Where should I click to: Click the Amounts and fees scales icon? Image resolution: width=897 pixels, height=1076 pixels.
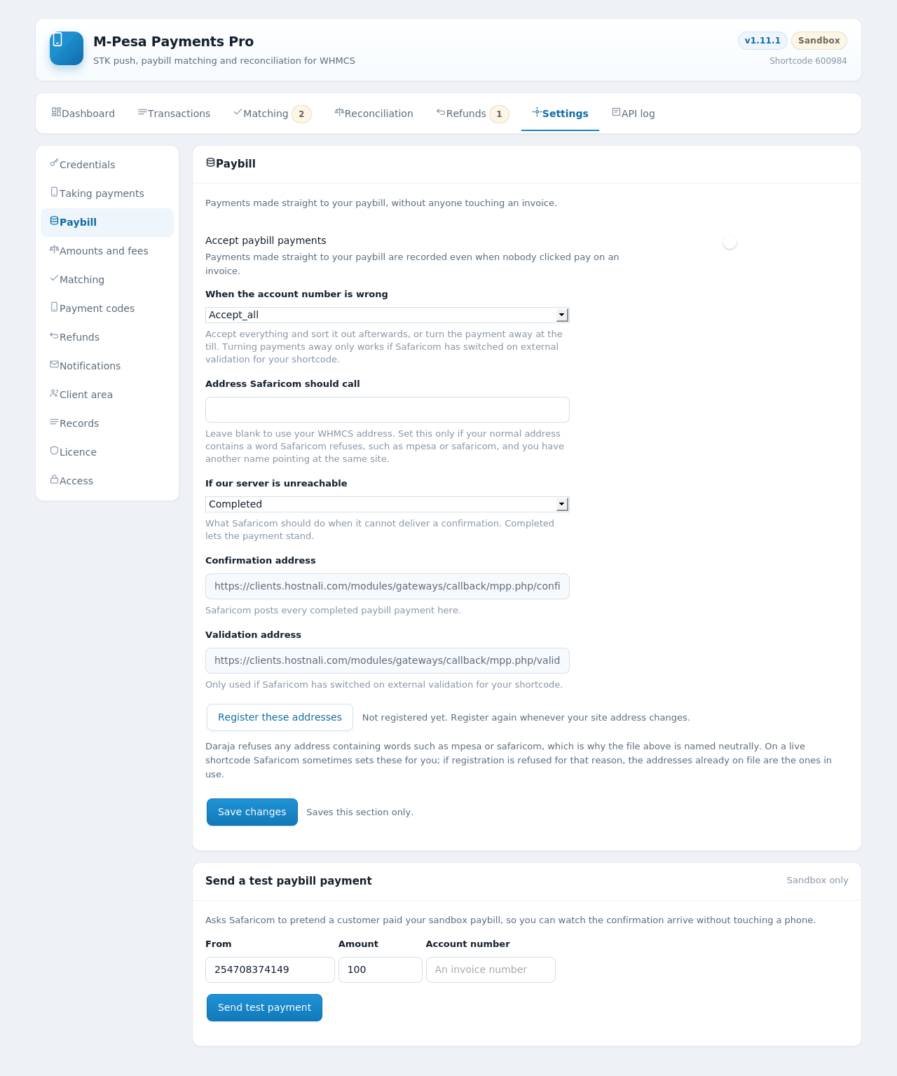54,250
